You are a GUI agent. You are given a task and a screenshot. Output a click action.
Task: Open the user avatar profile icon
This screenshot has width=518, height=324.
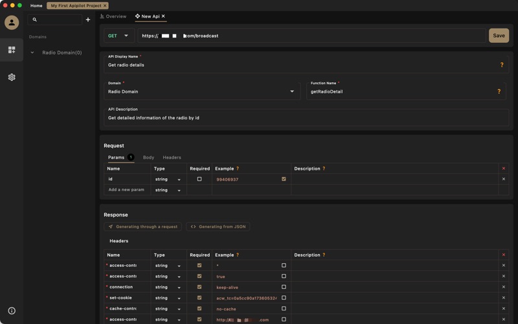pyautogui.click(x=12, y=23)
